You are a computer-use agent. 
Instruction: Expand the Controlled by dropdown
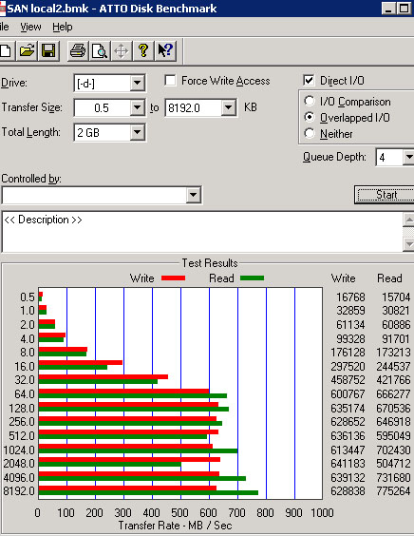click(193, 195)
